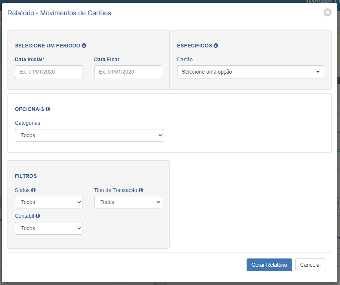Focus the Data Inicial date field
Viewport: 340px width, 285px height.
[49, 72]
